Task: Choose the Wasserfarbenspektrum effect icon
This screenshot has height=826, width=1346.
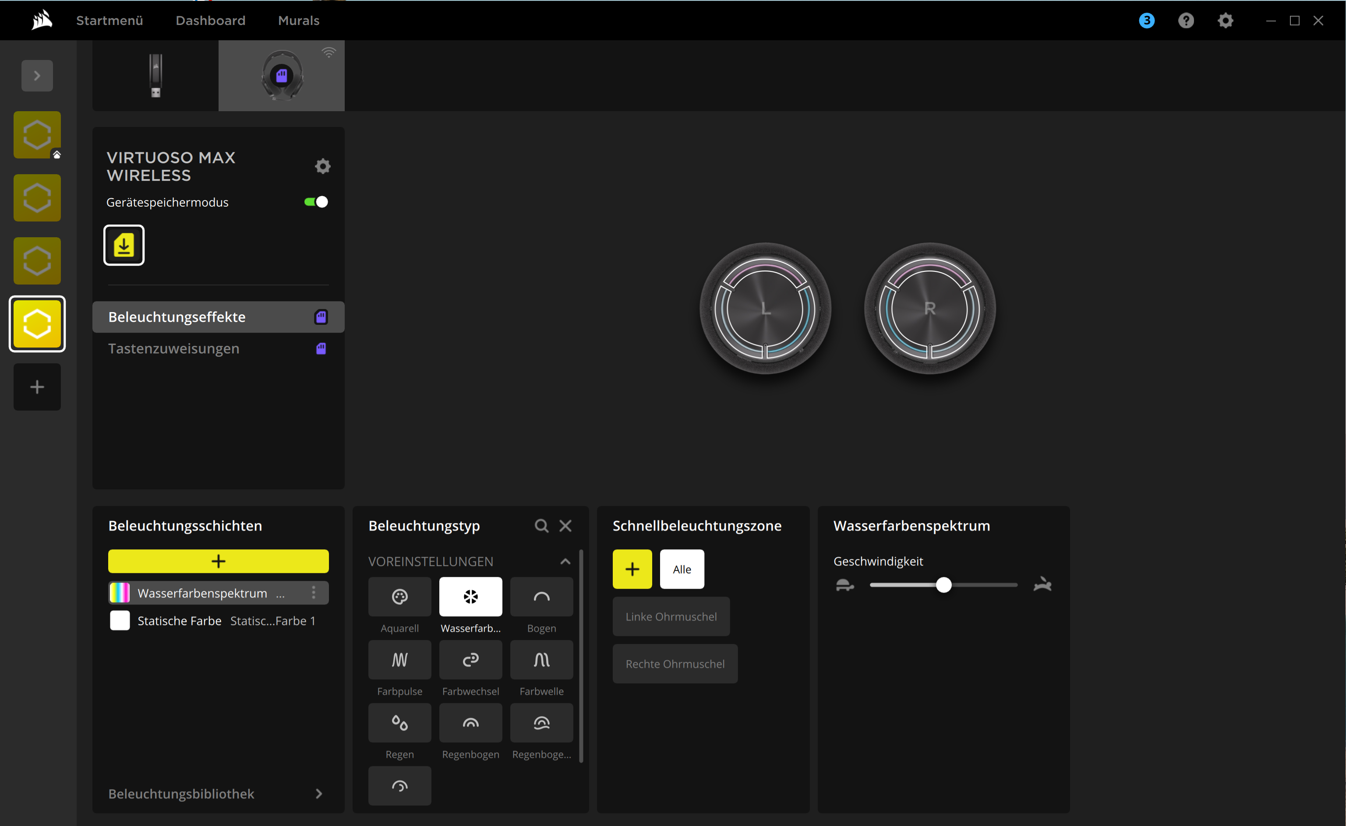Action: pyautogui.click(x=470, y=597)
